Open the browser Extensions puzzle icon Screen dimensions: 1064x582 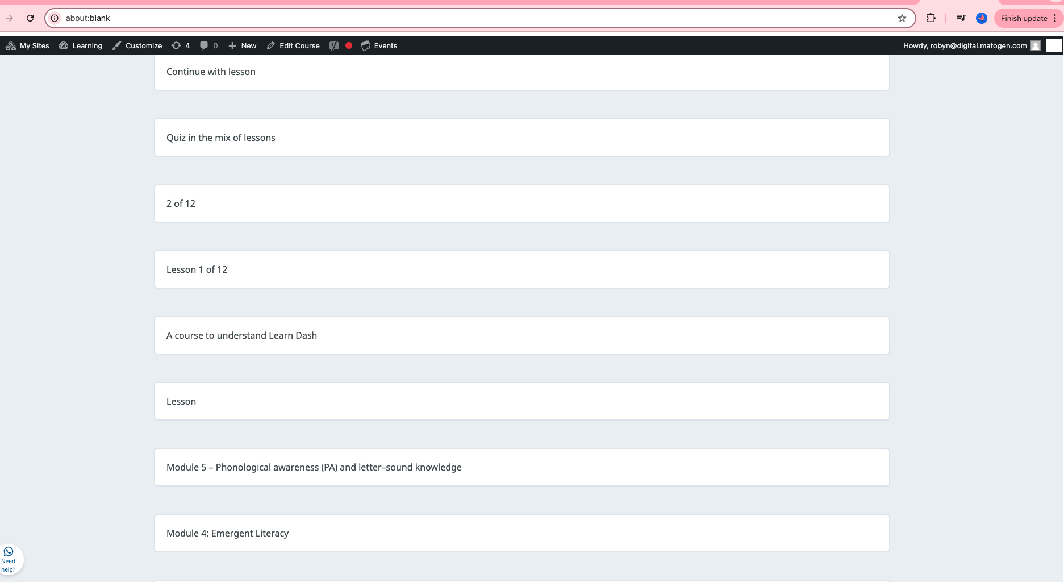(931, 18)
